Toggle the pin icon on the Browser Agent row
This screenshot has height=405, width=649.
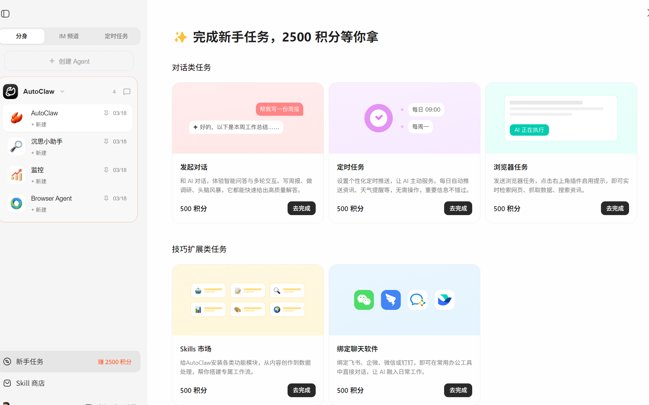point(106,198)
